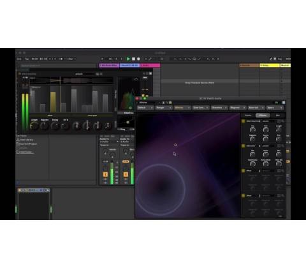Enable the Draw Mode pencil icon
Viewport: 306px width, 268px height.
tap(150, 59)
